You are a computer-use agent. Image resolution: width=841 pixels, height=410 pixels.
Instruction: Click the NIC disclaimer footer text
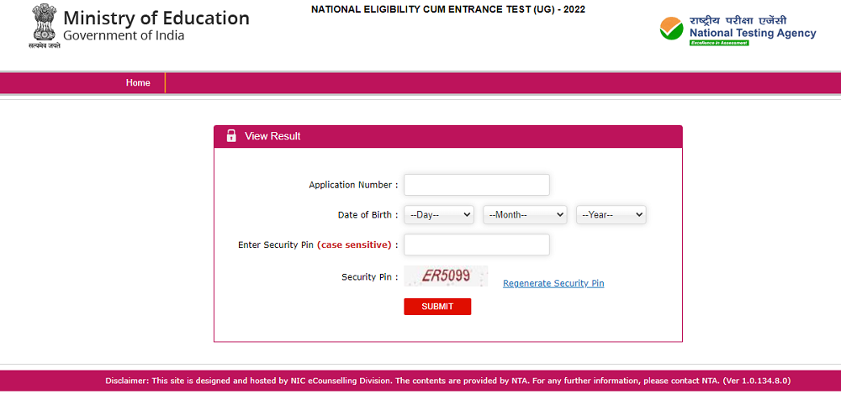[x=447, y=381]
